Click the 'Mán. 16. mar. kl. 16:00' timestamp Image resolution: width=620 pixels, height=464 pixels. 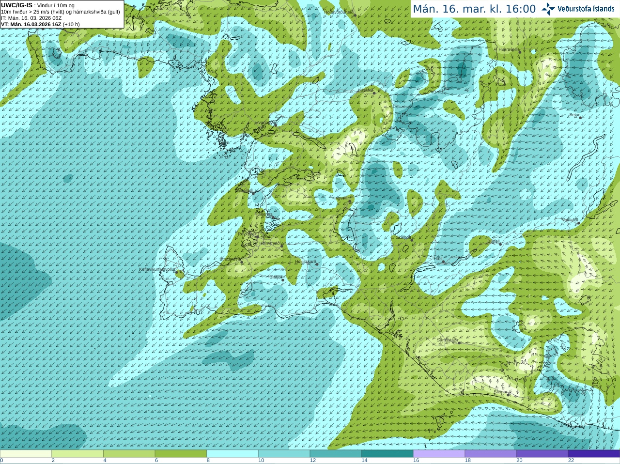474,9
